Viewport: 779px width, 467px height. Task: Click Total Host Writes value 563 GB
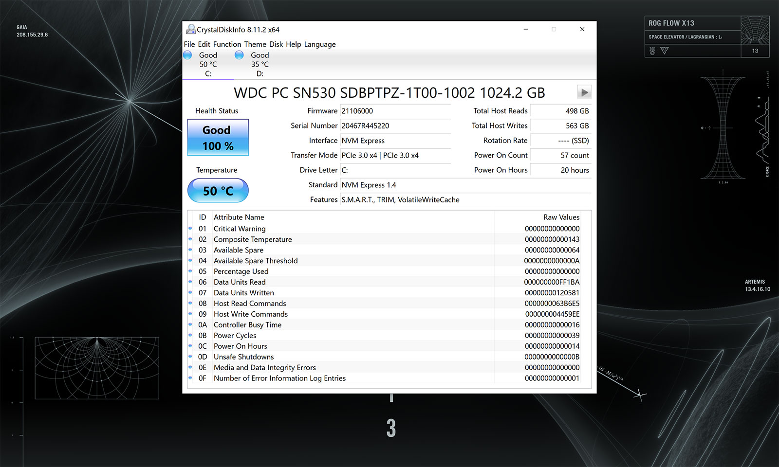[561, 126]
